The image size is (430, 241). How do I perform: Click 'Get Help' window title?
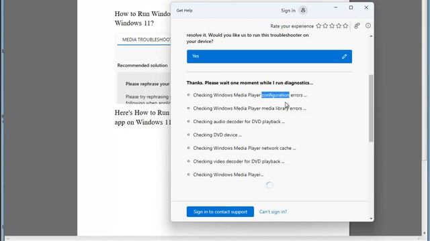(x=184, y=11)
